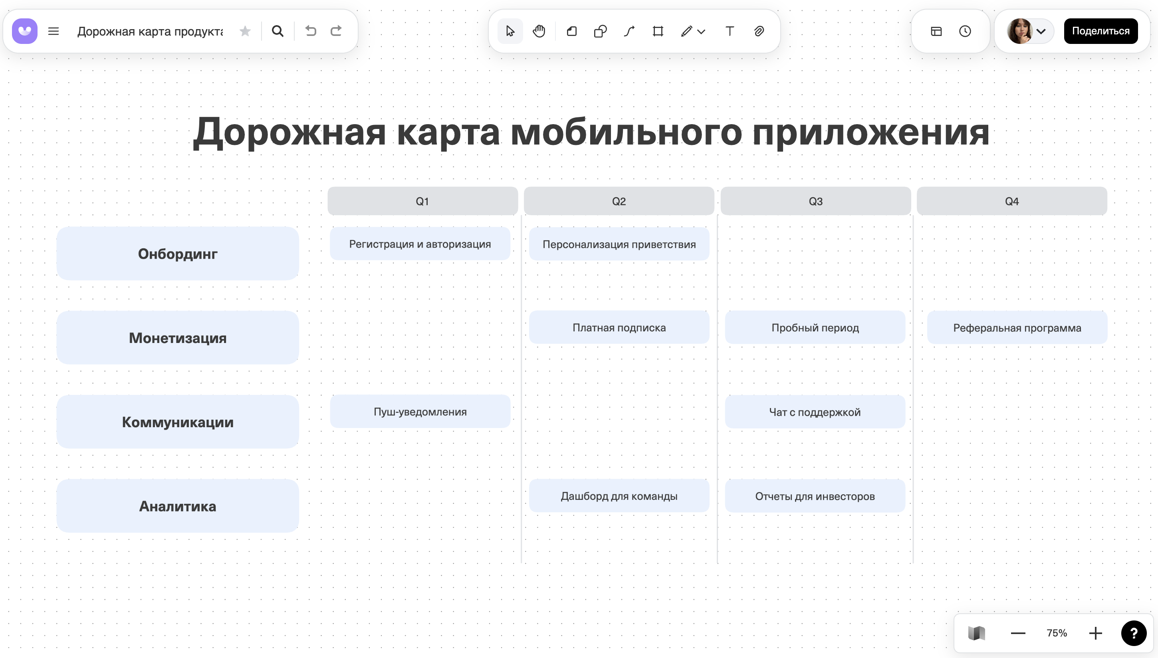
Task: Undo the last action
Action: 310,31
